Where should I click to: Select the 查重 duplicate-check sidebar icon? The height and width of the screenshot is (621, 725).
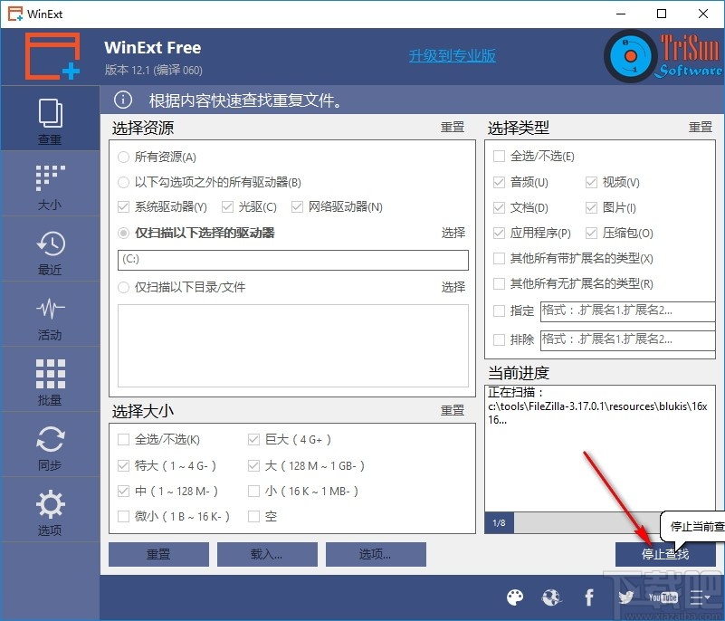(x=50, y=118)
